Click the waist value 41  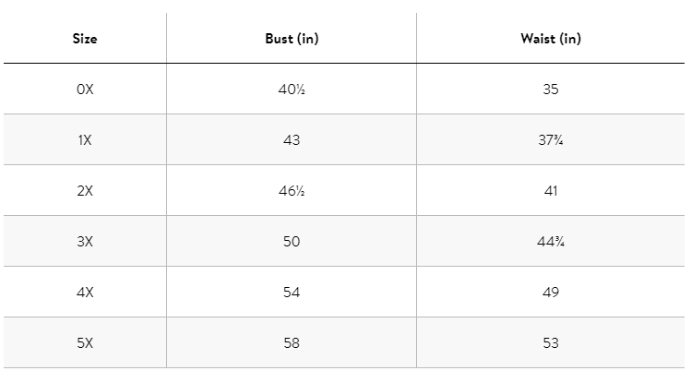tap(551, 191)
